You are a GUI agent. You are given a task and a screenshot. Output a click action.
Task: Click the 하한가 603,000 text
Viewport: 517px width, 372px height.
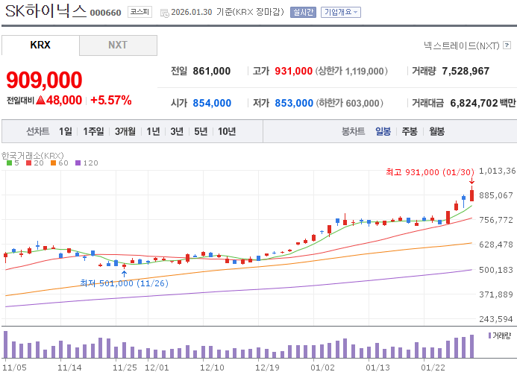(x=350, y=103)
